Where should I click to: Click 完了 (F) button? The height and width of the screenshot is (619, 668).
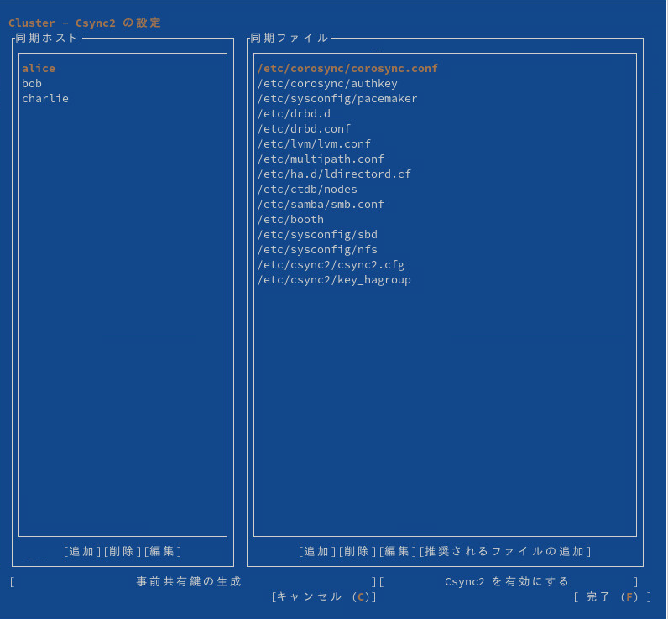[612, 597]
